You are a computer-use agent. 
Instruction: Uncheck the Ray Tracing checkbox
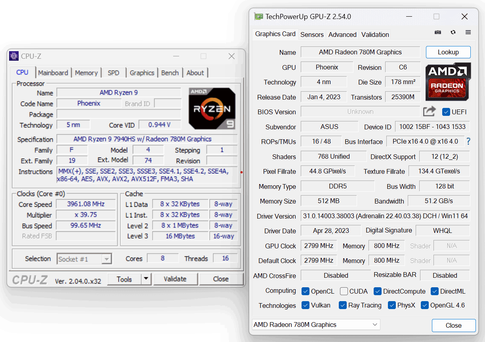(x=342, y=305)
